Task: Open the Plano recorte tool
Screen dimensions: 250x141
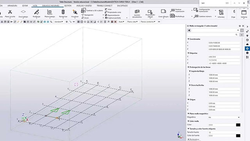Action: pyautogui.click(x=10, y=13)
